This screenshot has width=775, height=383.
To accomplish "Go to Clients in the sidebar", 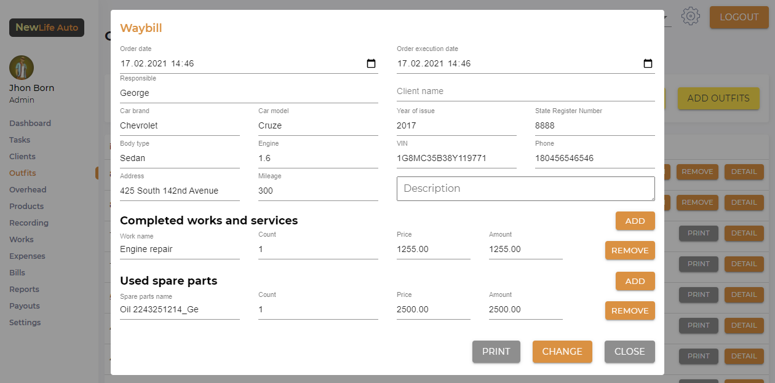I will tap(23, 157).
